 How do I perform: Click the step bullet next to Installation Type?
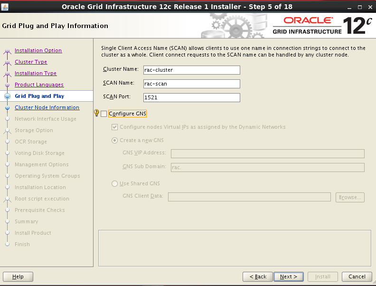point(8,74)
